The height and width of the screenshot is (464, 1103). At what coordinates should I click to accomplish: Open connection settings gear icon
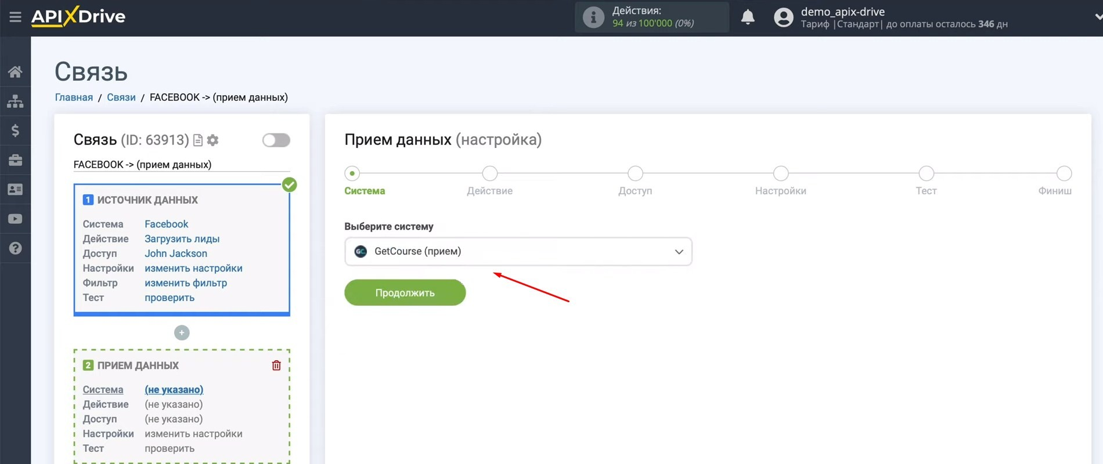point(213,140)
